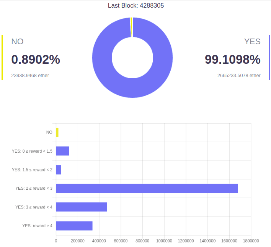Click the 99.1098% YES percentage

[232, 60]
